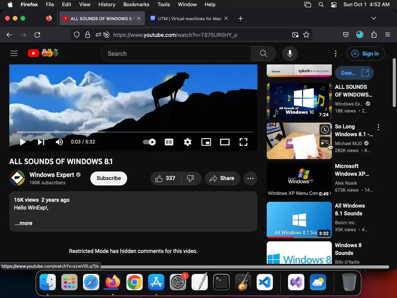Enter full screen video mode
This screenshot has height=298, width=397.
(x=243, y=142)
